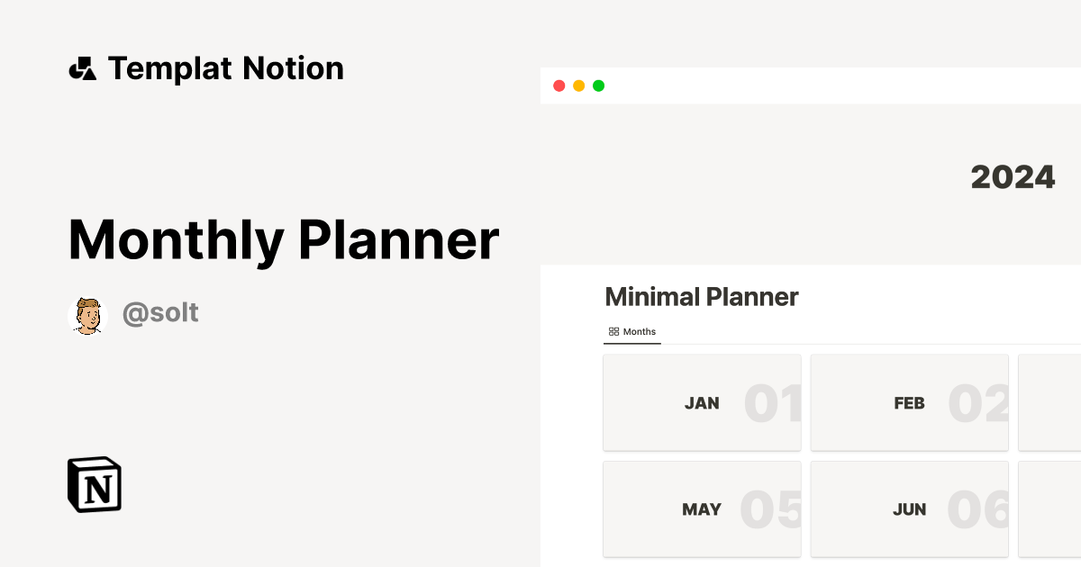The image size is (1081, 567).
Task: Click the yellow traffic light dot
Action: pyautogui.click(x=578, y=85)
